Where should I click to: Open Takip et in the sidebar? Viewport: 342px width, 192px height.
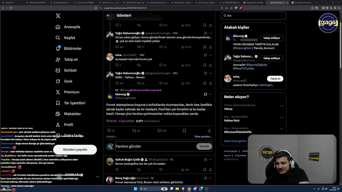coord(67,59)
